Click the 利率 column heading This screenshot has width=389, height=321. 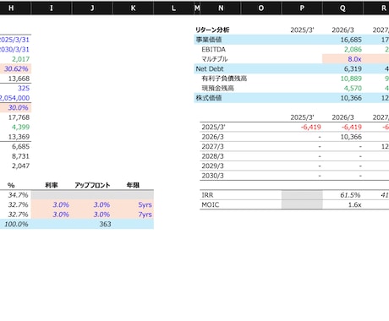coord(52,185)
